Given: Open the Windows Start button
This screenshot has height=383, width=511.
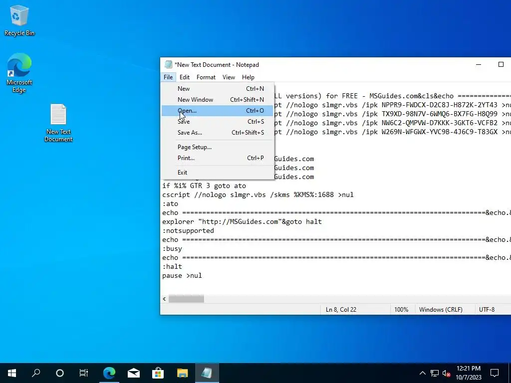Looking at the screenshot, I should click(x=12, y=373).
